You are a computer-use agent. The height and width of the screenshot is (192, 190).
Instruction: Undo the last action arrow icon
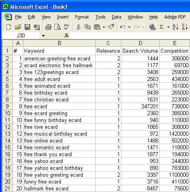coord(123,27)
